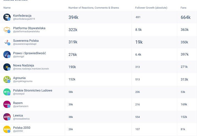The height and width of the screenshot is (136, 197).
Task: Open the @platformaobywatelska handle link
Action: pos(26,31)
